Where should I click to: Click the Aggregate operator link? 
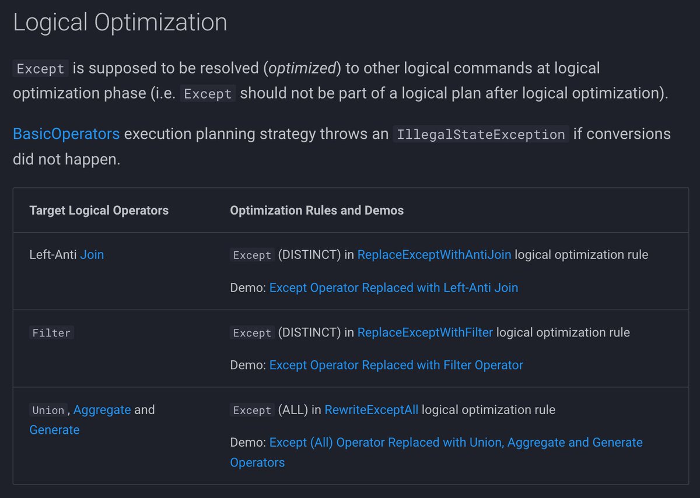(x=102, y=410)
